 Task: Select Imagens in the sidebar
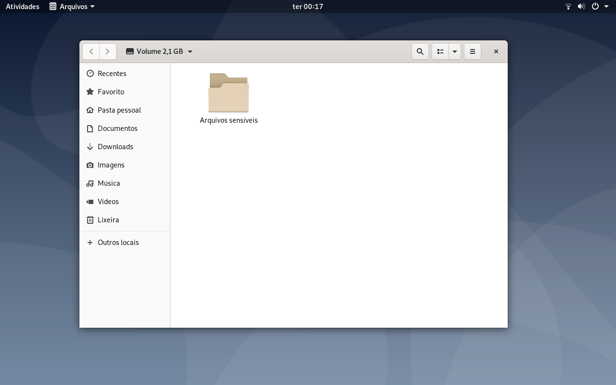click(125, 165)
